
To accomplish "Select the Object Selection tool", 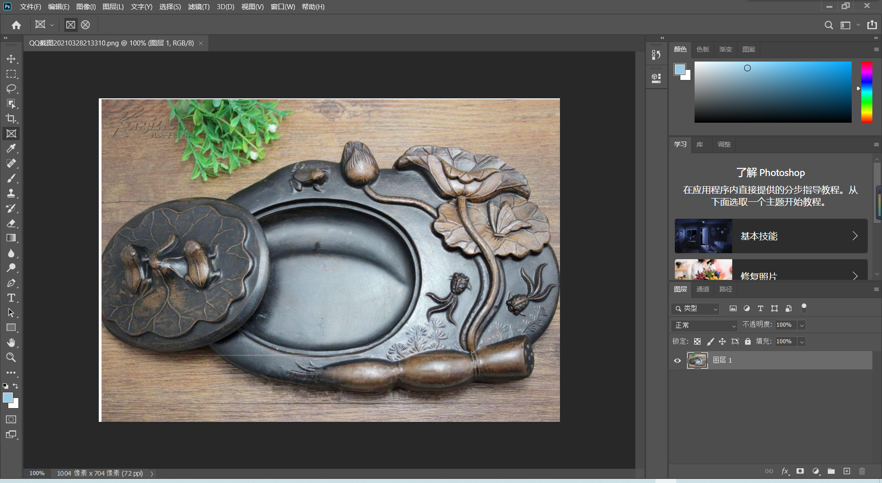I will tap(11, 104).
